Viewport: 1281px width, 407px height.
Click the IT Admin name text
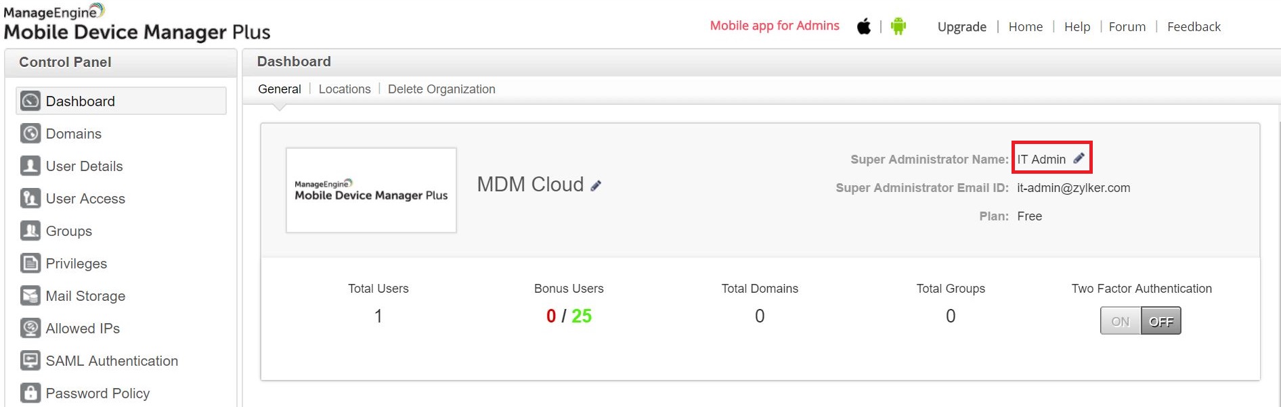pos(1041,159)
